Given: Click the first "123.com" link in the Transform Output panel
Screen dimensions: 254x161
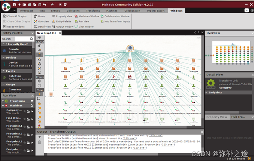Looking at the screenshot, I should [156, 135].
